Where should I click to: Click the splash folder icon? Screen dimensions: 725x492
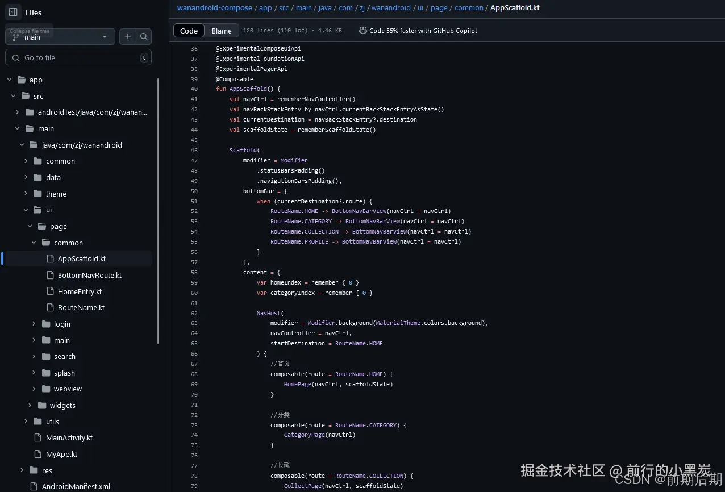[x=46, y=373]
